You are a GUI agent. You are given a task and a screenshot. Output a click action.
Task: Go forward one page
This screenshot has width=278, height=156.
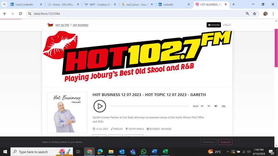[12, 14]
